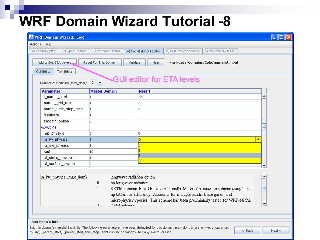
Task: Click the Master Domain column header
Action: click(114, 91)
